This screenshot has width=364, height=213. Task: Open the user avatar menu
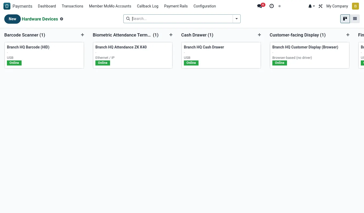[355, 6]
